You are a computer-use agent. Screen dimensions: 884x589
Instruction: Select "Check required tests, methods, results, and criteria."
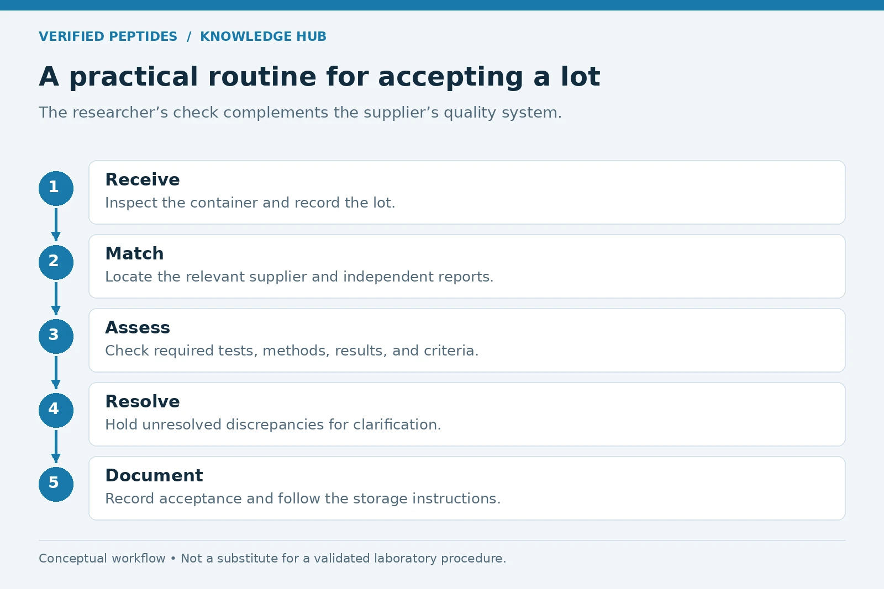click(x=292, y=351)
